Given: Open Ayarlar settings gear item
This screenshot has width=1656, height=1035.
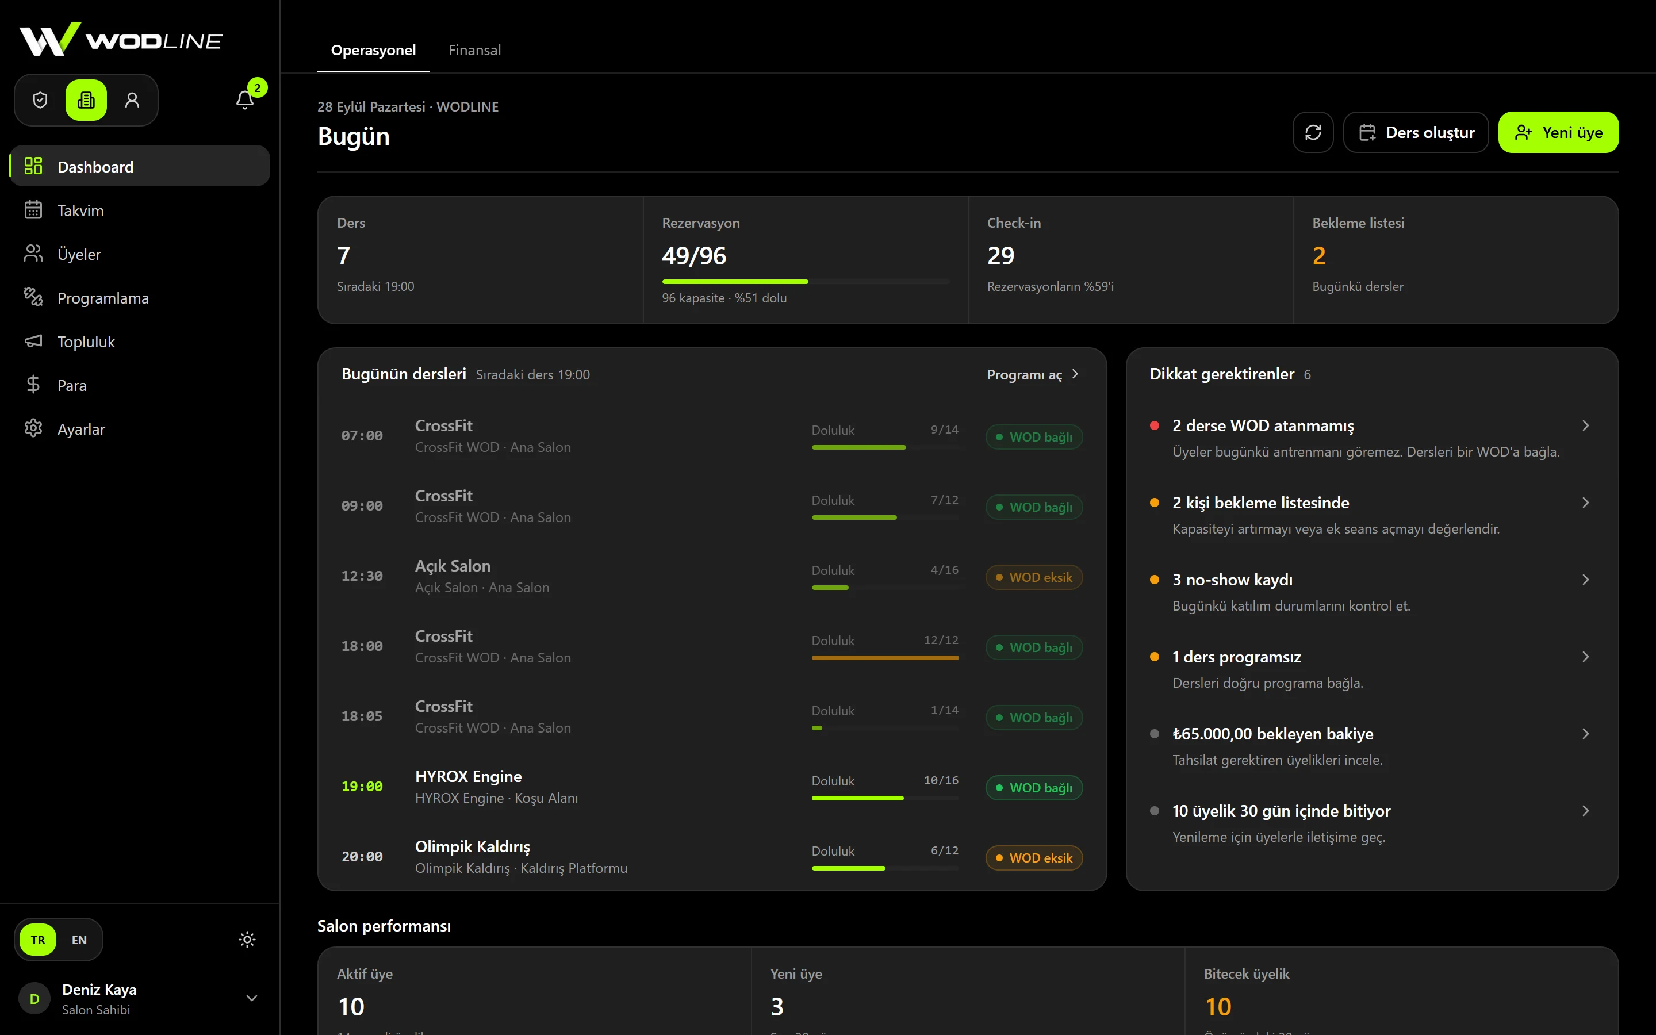Looking at the screenshot, I should point(140,429).
